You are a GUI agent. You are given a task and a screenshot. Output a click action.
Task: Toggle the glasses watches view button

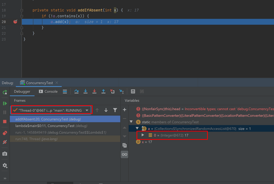point(124,155)
